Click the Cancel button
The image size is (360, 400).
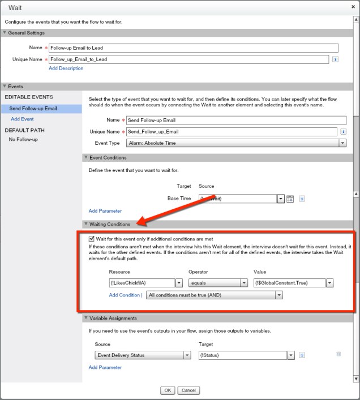pyautogui.click(x=188, y=390)
